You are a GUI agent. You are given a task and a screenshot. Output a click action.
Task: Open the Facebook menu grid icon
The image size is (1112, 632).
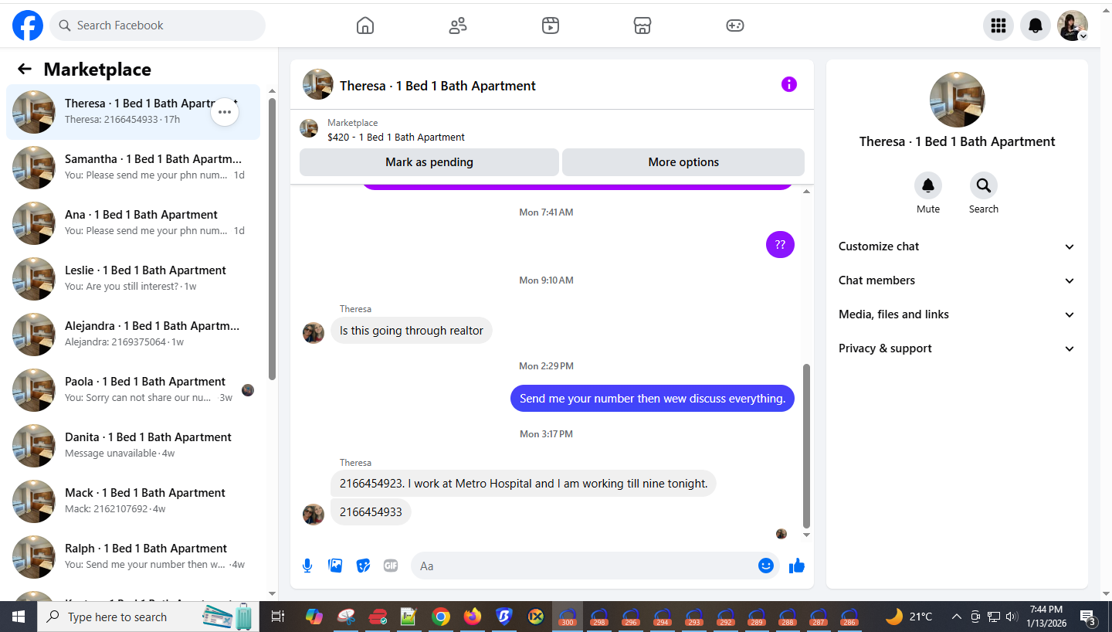[998, 25]
